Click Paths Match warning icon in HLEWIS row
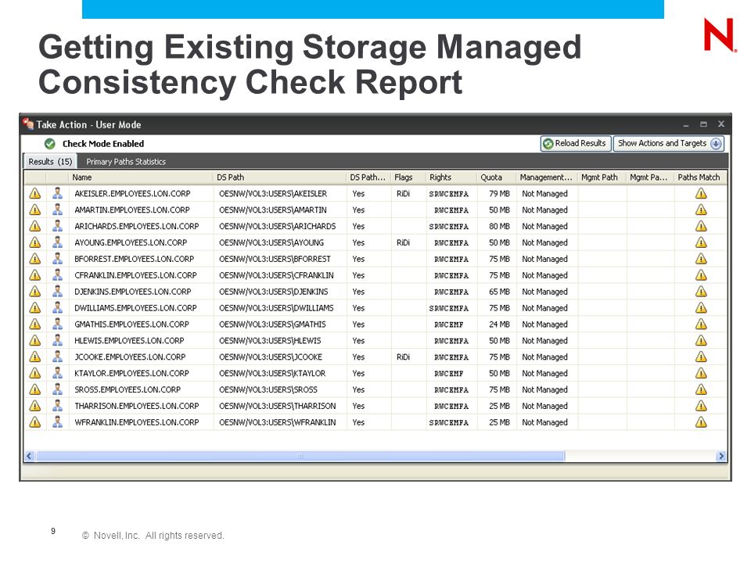Screen dimensions: 751x563 point(701,340)
